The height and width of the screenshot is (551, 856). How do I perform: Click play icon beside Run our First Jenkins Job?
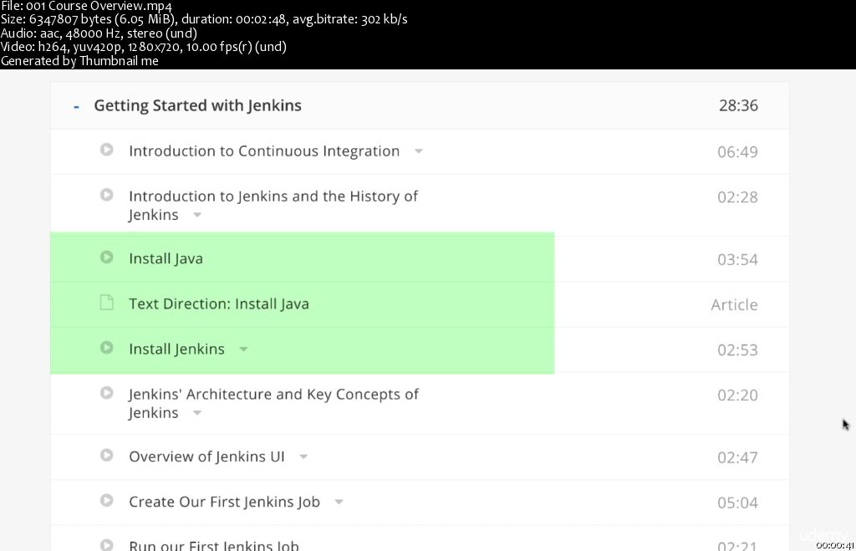pos(106,545)
